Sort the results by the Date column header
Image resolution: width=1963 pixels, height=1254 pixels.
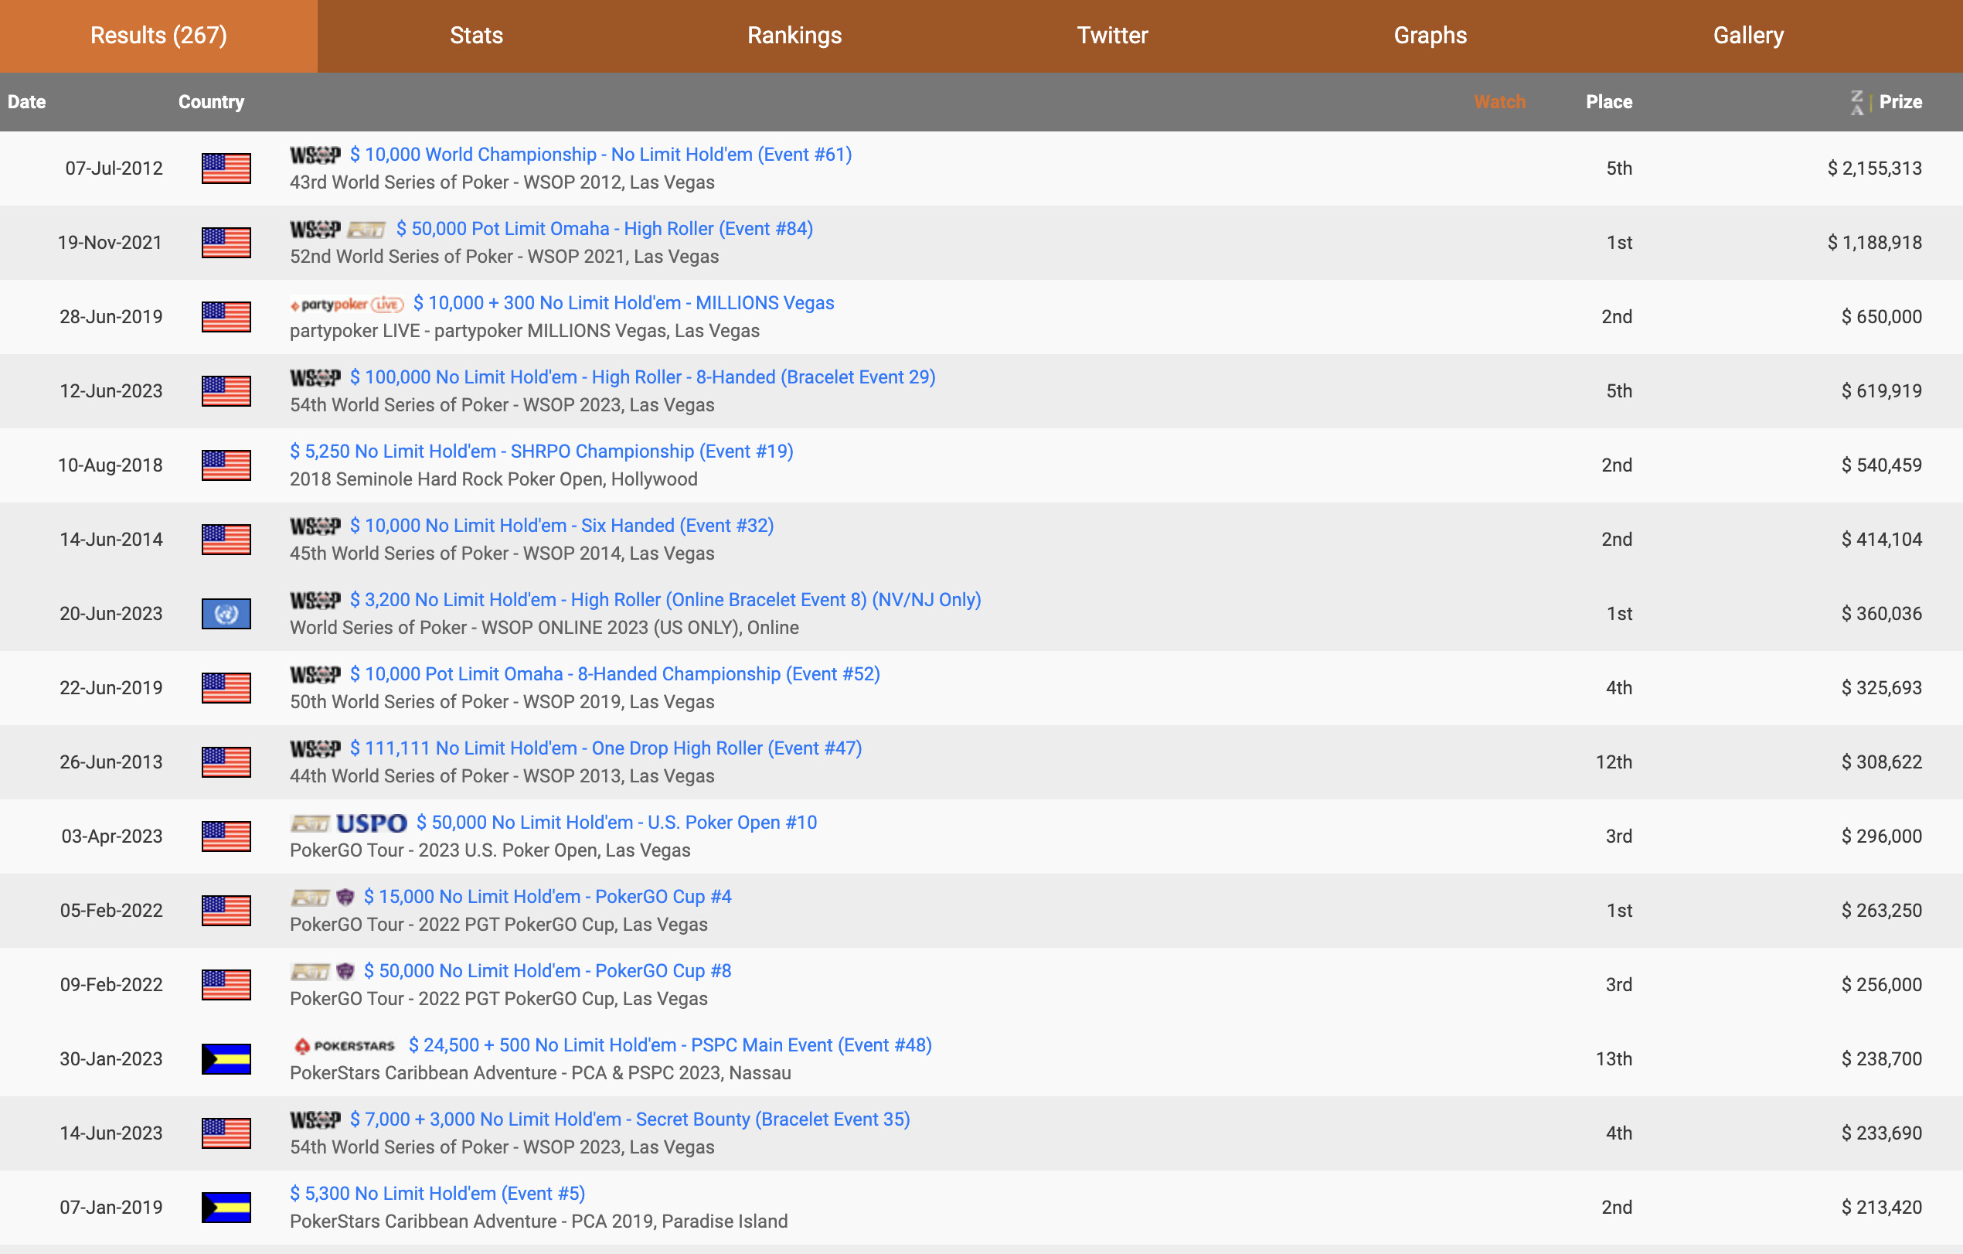click(x=27, y=102)
